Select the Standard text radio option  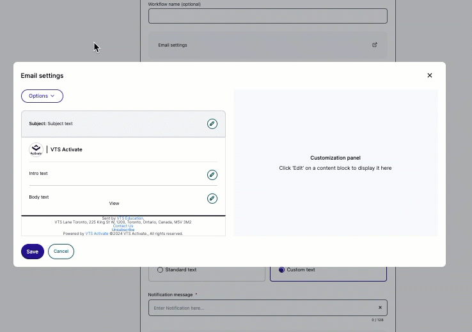160,270
